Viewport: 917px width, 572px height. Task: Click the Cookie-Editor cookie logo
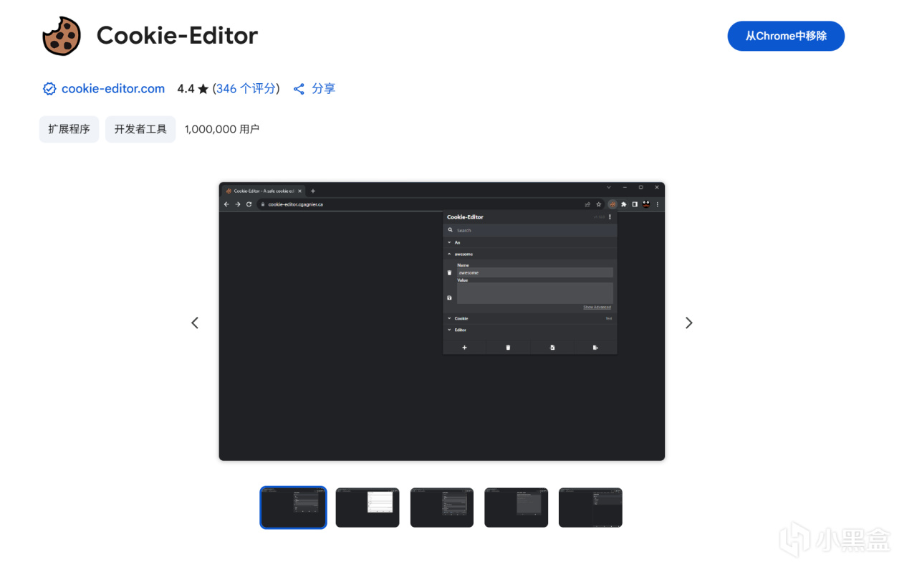[x=62, y=36]
